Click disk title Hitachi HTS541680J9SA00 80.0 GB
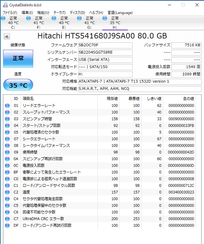204x244 pixels. [x=102, y=36]
